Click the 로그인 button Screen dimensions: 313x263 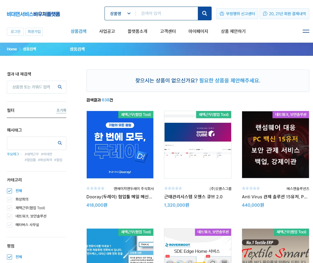tap(16, 32)
